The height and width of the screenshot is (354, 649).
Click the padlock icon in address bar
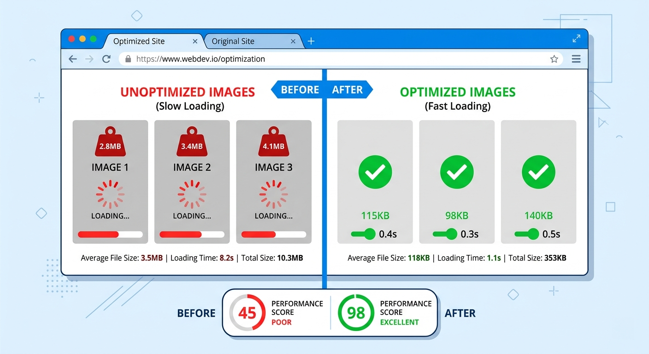point(128,59)
